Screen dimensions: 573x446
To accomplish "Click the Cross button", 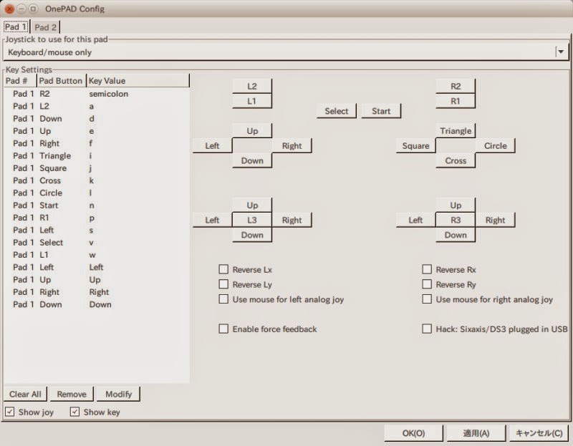I will [x=456, y=161].
